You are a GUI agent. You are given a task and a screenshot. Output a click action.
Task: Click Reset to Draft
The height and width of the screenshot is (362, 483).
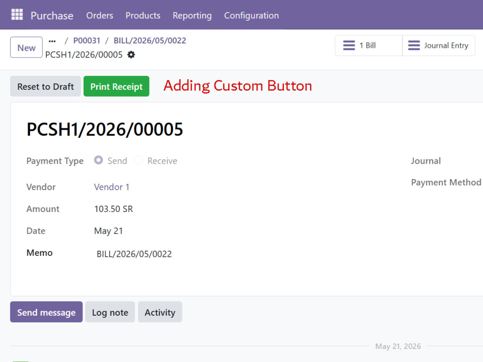[x=45, y=86]
